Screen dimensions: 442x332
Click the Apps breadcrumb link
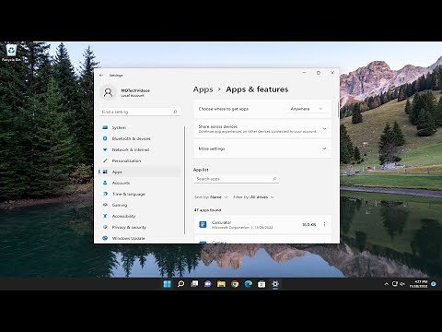click(x=203, y=89)
